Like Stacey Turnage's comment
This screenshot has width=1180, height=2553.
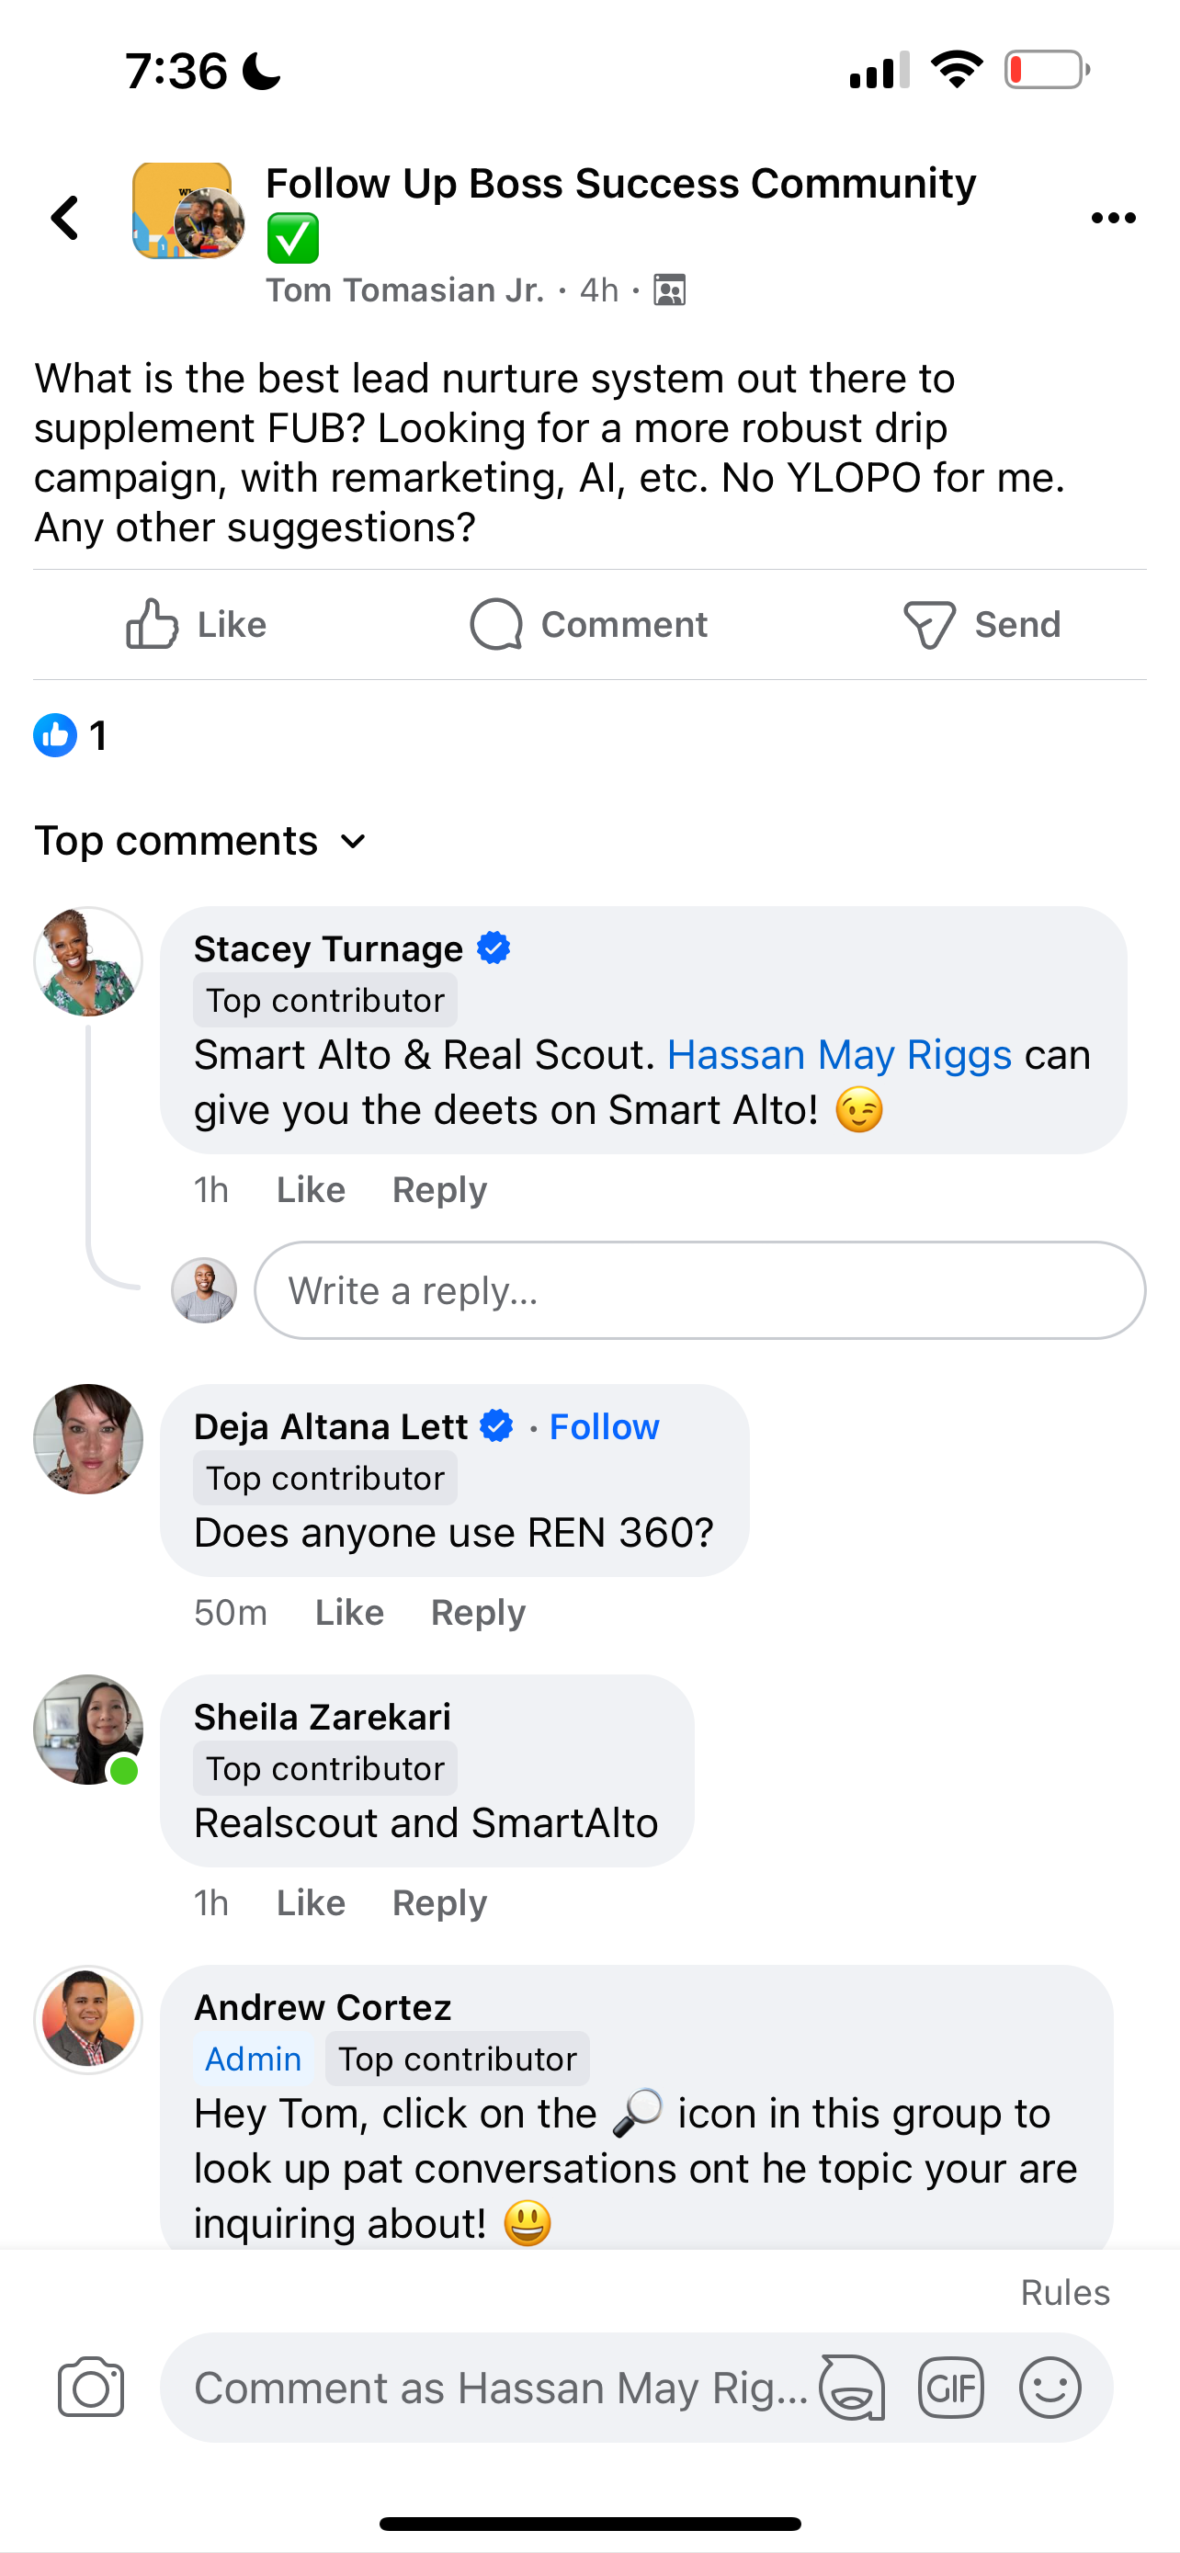[310, 1189]
